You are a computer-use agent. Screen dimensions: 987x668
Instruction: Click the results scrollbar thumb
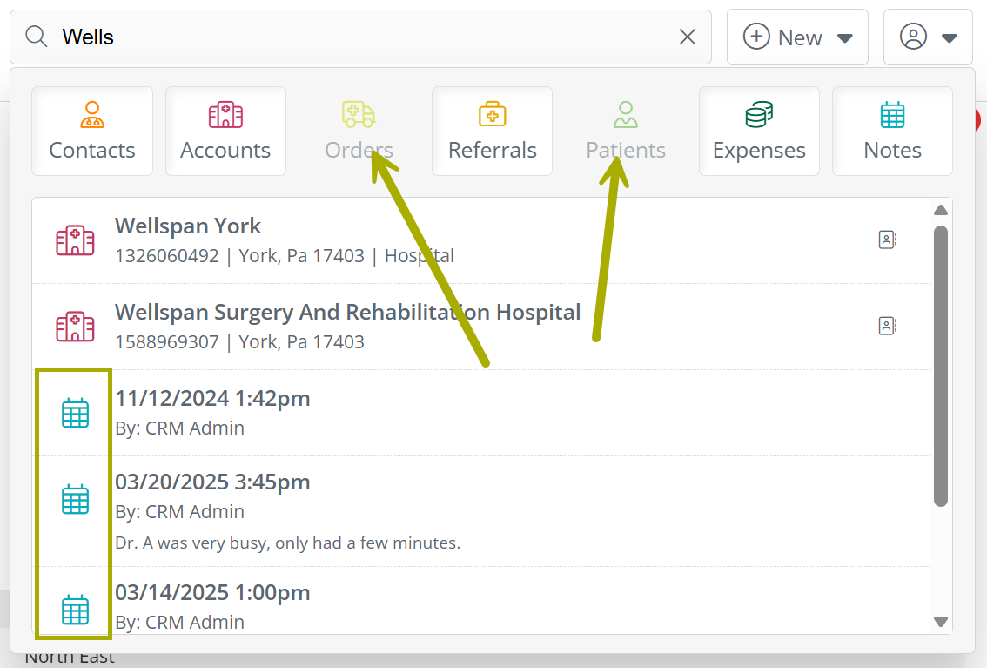940,367
